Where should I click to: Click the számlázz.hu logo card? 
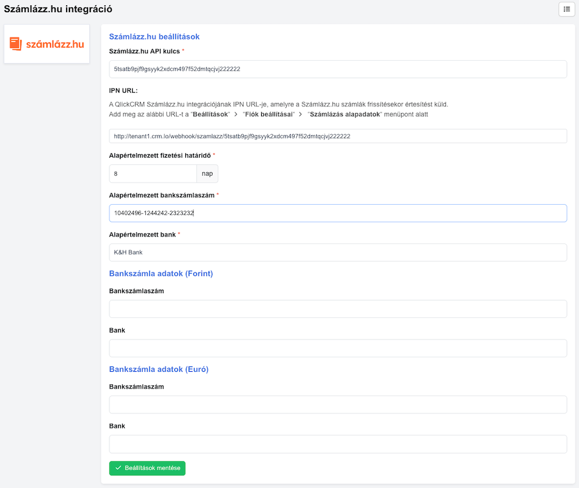click(46, 44)
